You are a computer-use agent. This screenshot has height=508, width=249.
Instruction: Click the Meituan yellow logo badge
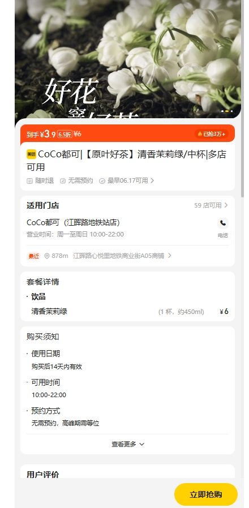coord(32,154)
